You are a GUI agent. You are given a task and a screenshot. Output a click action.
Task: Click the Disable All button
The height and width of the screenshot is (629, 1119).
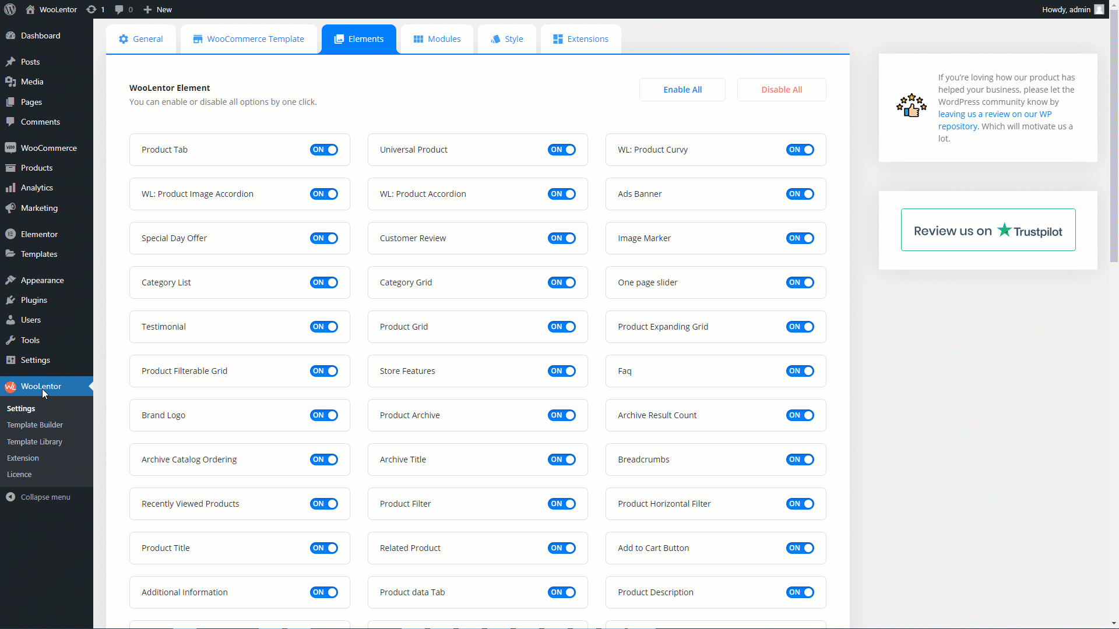[x=782, y=89]
